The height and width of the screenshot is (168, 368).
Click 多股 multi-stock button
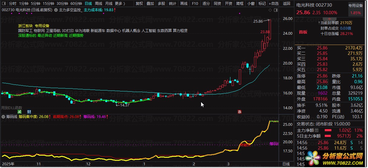(161, 4)
